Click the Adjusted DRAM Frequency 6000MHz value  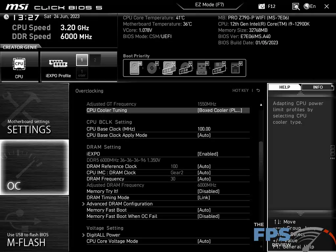coord(207,185)
